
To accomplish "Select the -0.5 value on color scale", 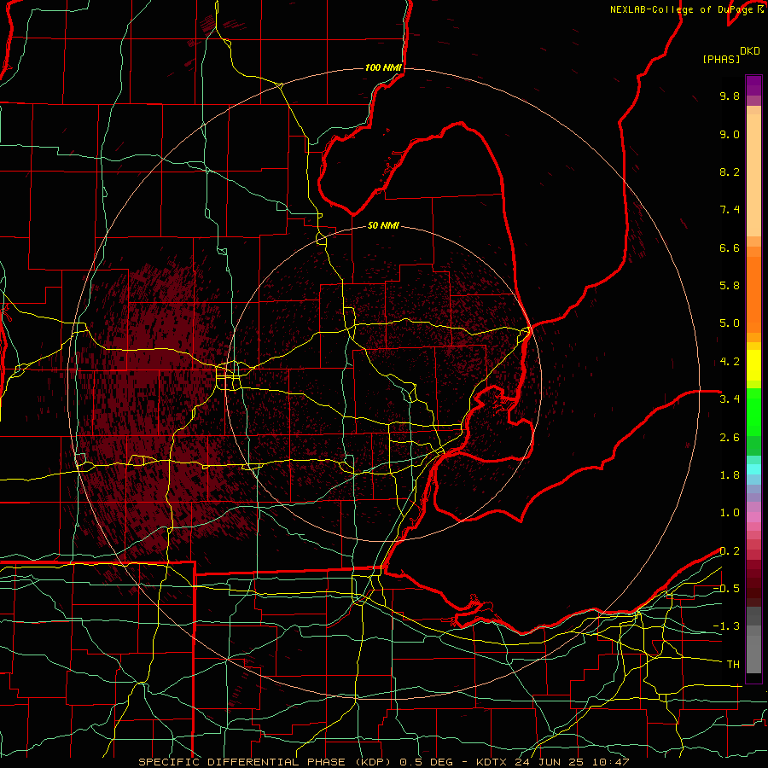I will (x=726, y=589).
